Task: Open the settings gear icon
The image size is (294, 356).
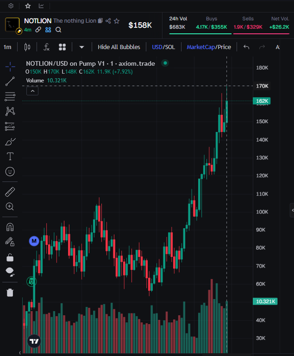Action: click(x=11, y=6)
